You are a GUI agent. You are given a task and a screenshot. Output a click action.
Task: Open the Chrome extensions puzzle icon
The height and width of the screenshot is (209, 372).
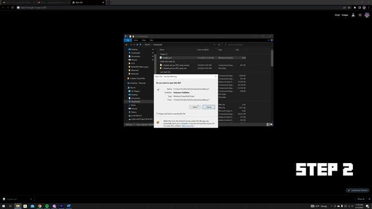(355, 8)
